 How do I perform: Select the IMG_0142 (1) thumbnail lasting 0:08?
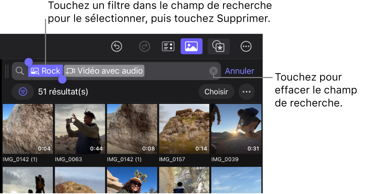click(132, 129)
